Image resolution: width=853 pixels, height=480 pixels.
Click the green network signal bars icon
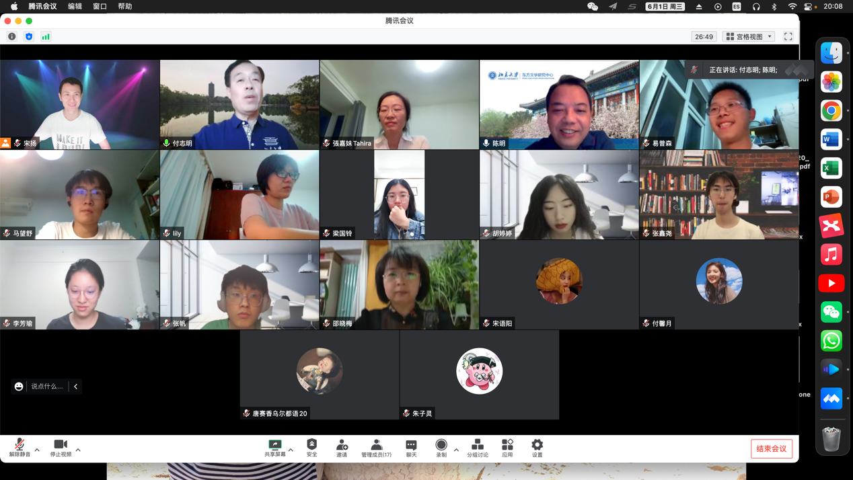click(x=46, y=37)
